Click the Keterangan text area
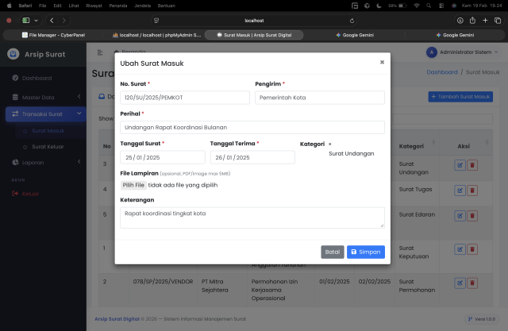 click(x=252, y=217)
